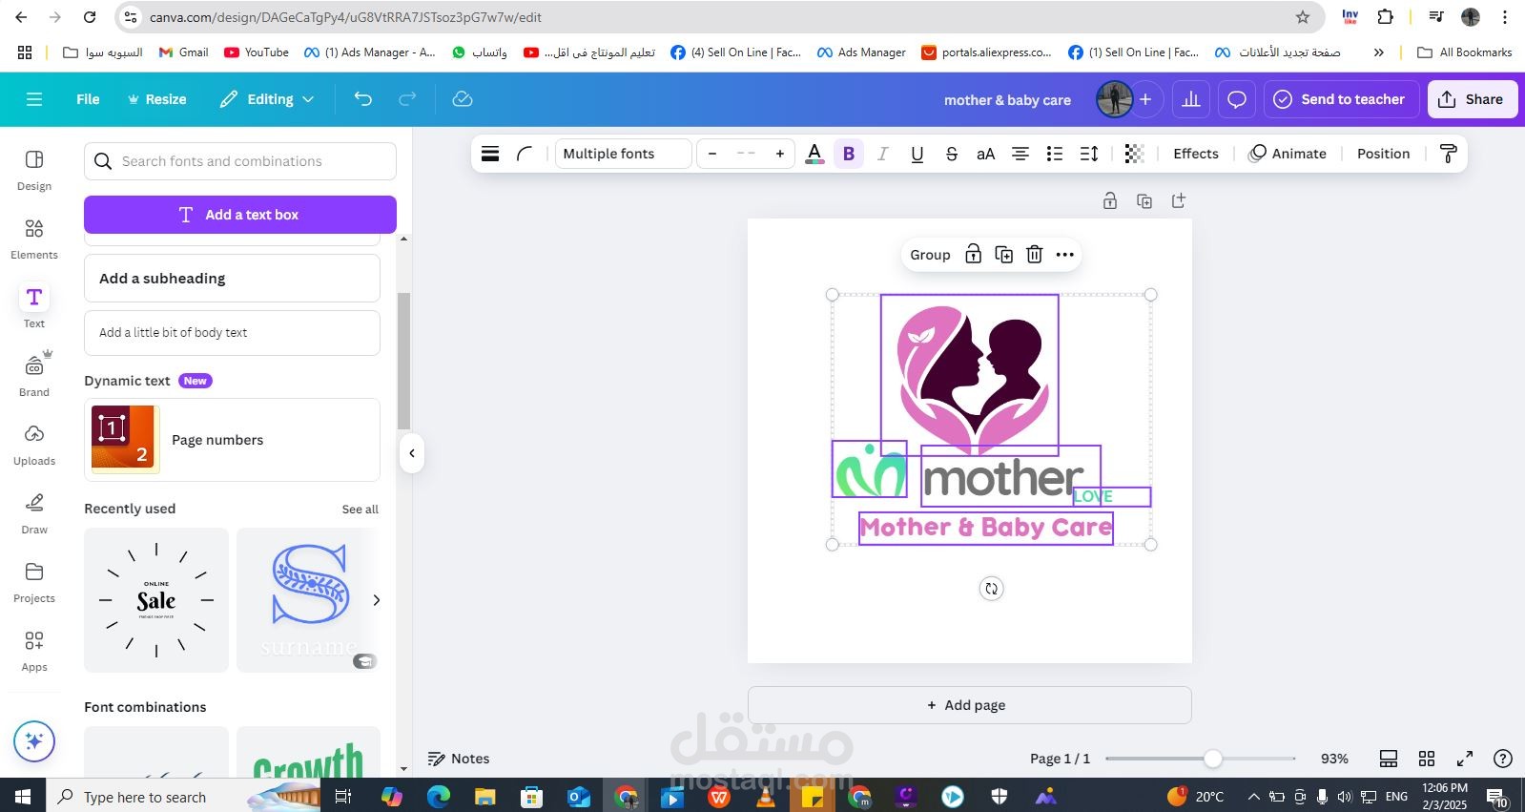Open the Multiple fonts dropdown
The image size is (1525, 812).
(624, 154)
